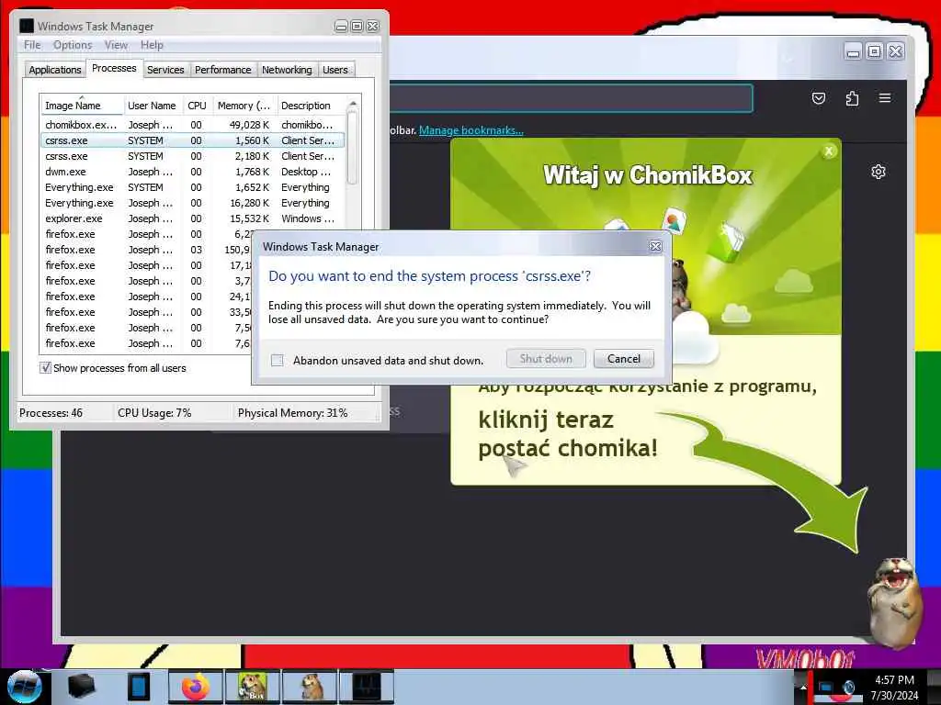Image resolution: width=941 pixels, height=705 pixels.
Task: Switch to the Performance tab
Action: tap(222, 70)
